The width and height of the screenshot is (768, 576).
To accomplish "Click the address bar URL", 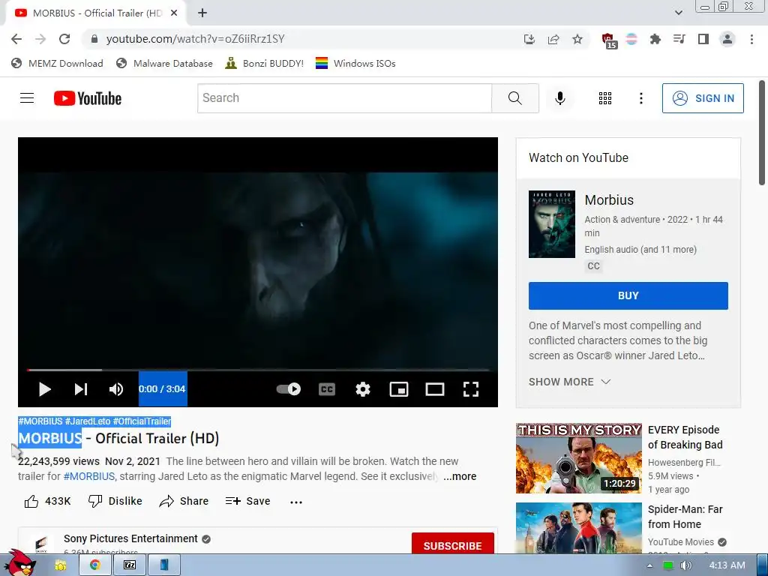I will click(195, 39).
